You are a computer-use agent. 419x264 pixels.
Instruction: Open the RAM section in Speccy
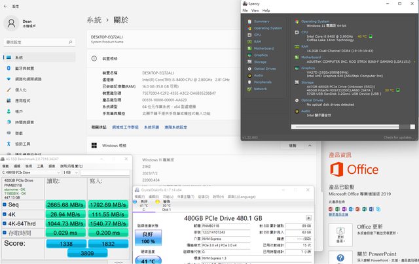(257, 41)
